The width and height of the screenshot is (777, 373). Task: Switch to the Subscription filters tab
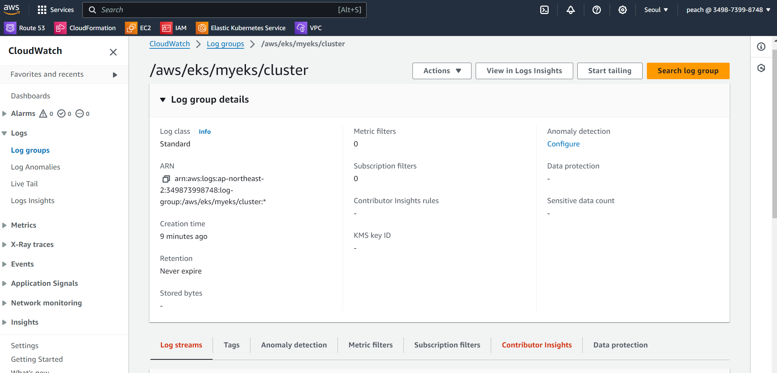447,345
